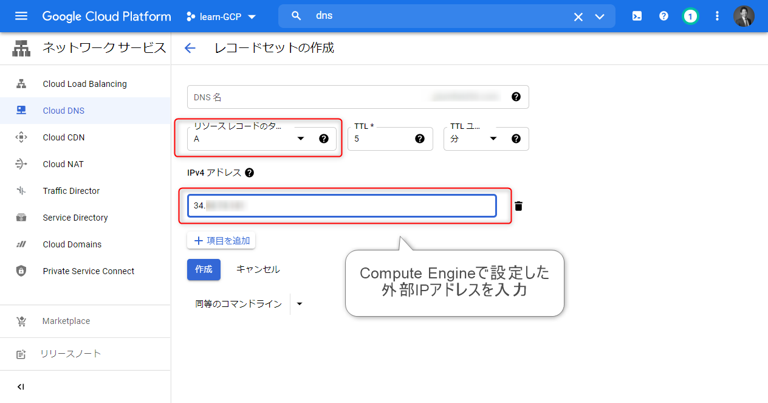This screenshot has width=768, height=403.
Task: Activate Cloud Shell icon
Action: [637, 16]
